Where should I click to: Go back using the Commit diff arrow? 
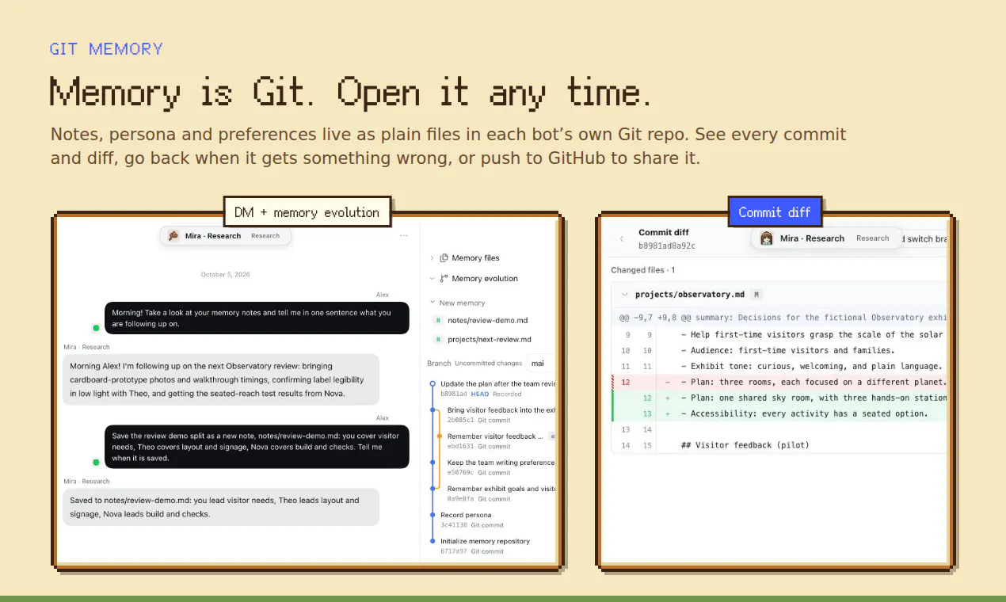point(622,238)
